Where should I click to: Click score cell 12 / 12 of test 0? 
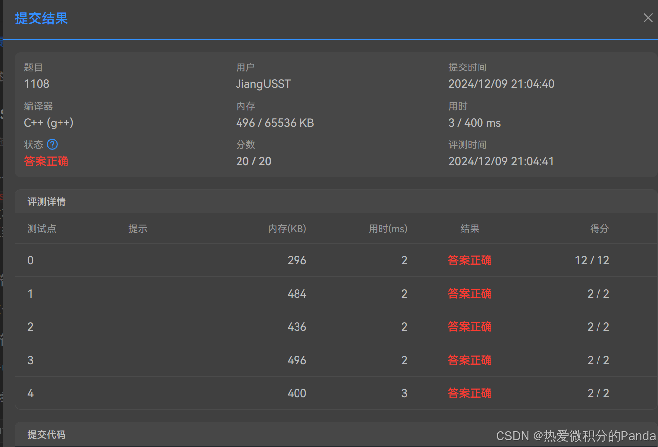click(x=592, y=260)
